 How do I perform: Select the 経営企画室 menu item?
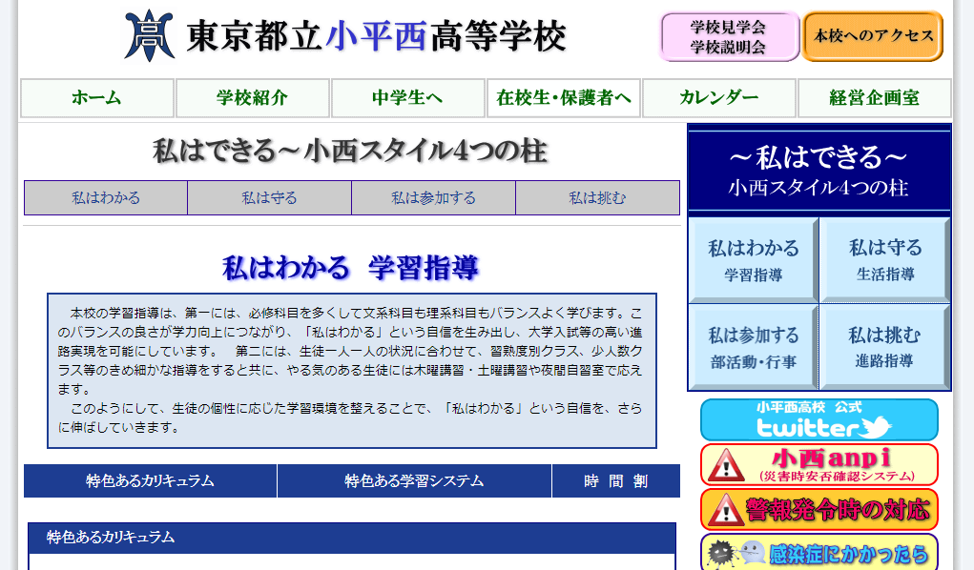tap(874, 98)
